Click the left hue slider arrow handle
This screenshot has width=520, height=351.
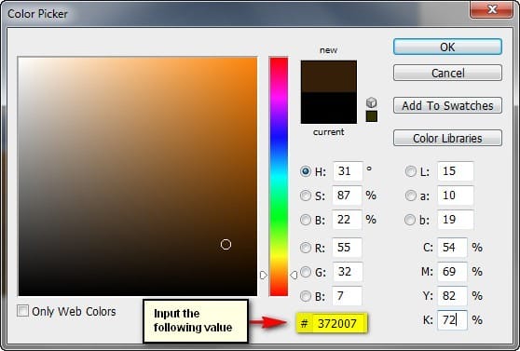pos(264,275)
